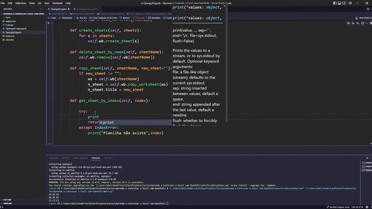The width and height of the screenshot is (372, 209).
Task: Click the Jupyter server status bar entry
Action: (x=338, y=207)
